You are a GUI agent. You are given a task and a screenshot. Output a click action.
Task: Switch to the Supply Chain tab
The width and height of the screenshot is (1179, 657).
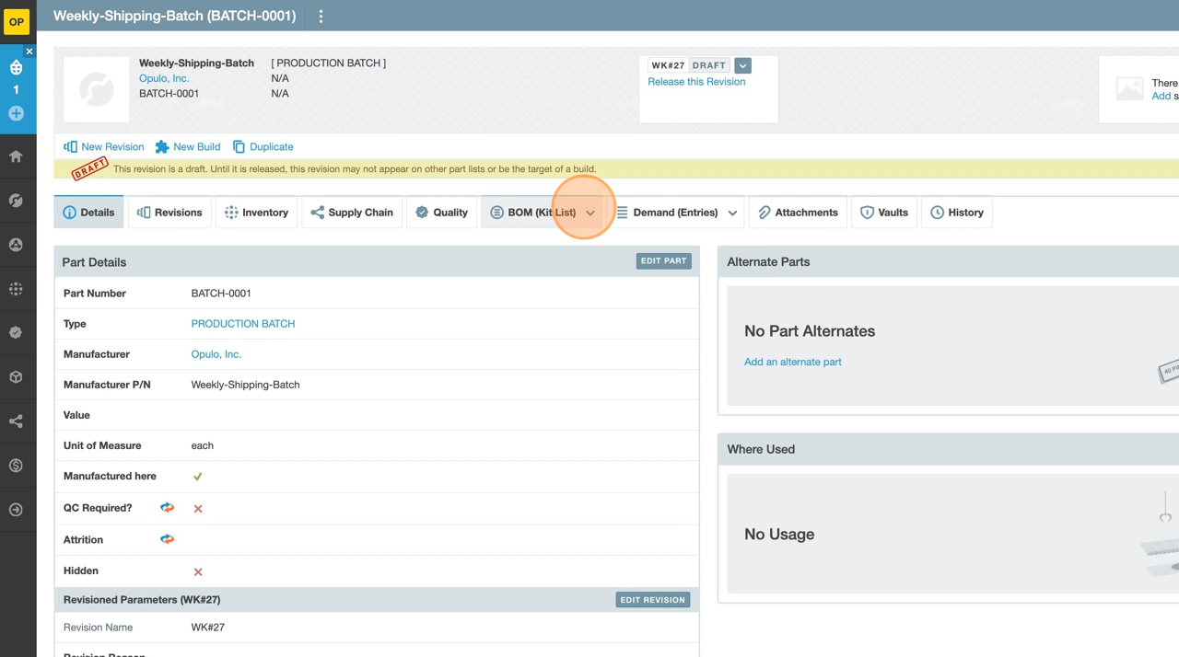(352, 213)
